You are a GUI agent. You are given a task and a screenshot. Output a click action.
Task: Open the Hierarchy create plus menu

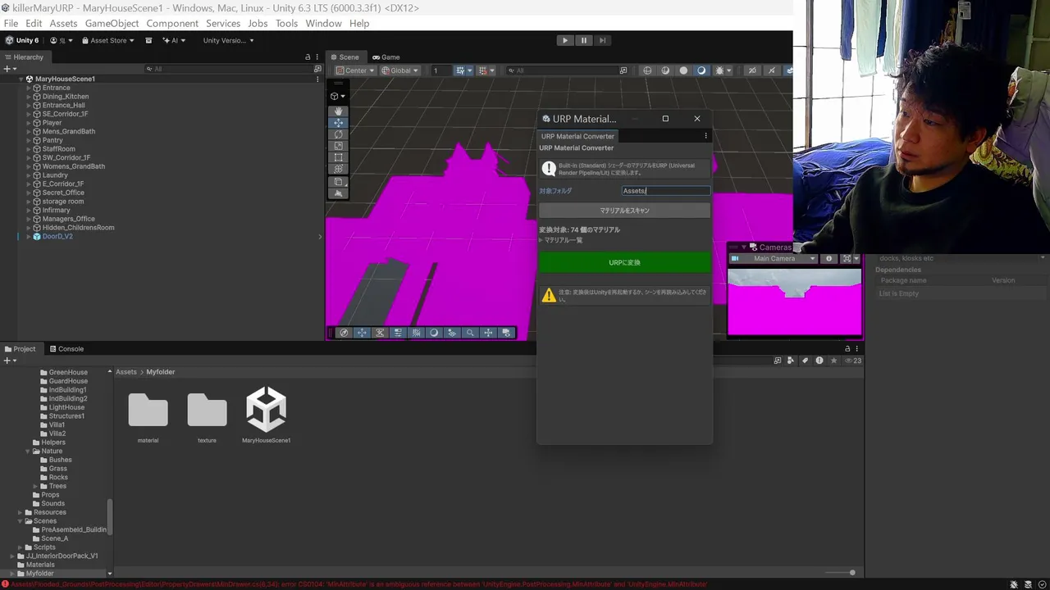tap(9, 69)
